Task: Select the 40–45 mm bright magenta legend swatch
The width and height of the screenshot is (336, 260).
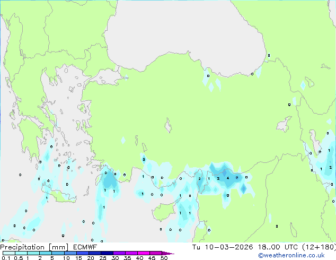Action: (144, 253)
